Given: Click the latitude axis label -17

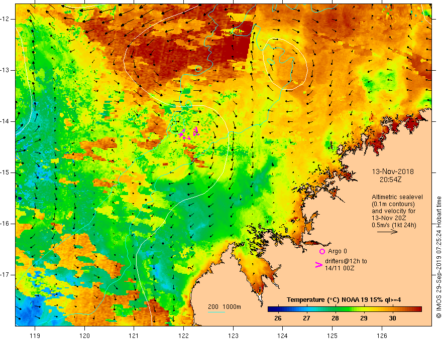Looking at the screenshot, I should coord(5,275).
